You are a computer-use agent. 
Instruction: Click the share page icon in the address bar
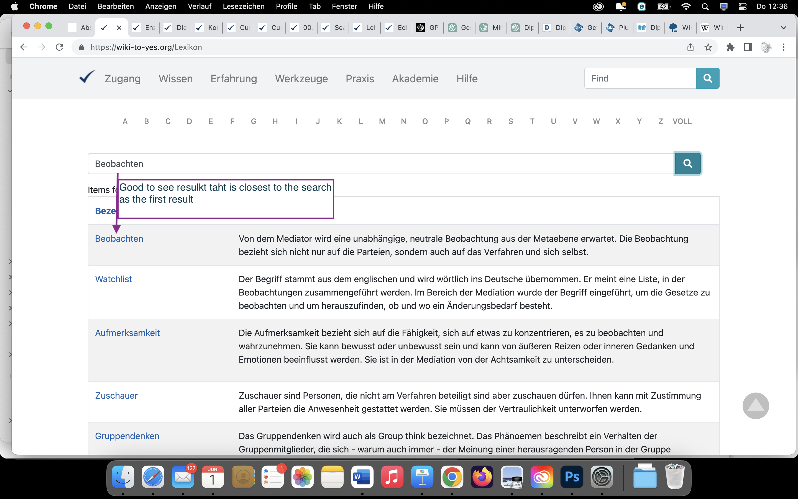[690, 47]
